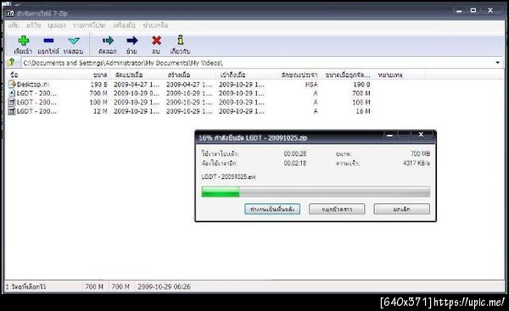This screenshot has width=509, height=311.
Task: Click the red X Delete toolbar icon
Action: pos(156,41)
